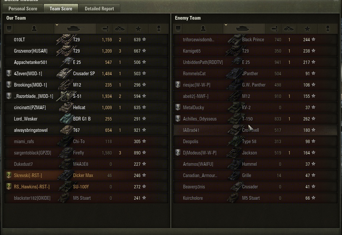This screenshot has height=235, width=342.
Task: Select enemy player triforcewisdomb..
Action: [198, 40]
